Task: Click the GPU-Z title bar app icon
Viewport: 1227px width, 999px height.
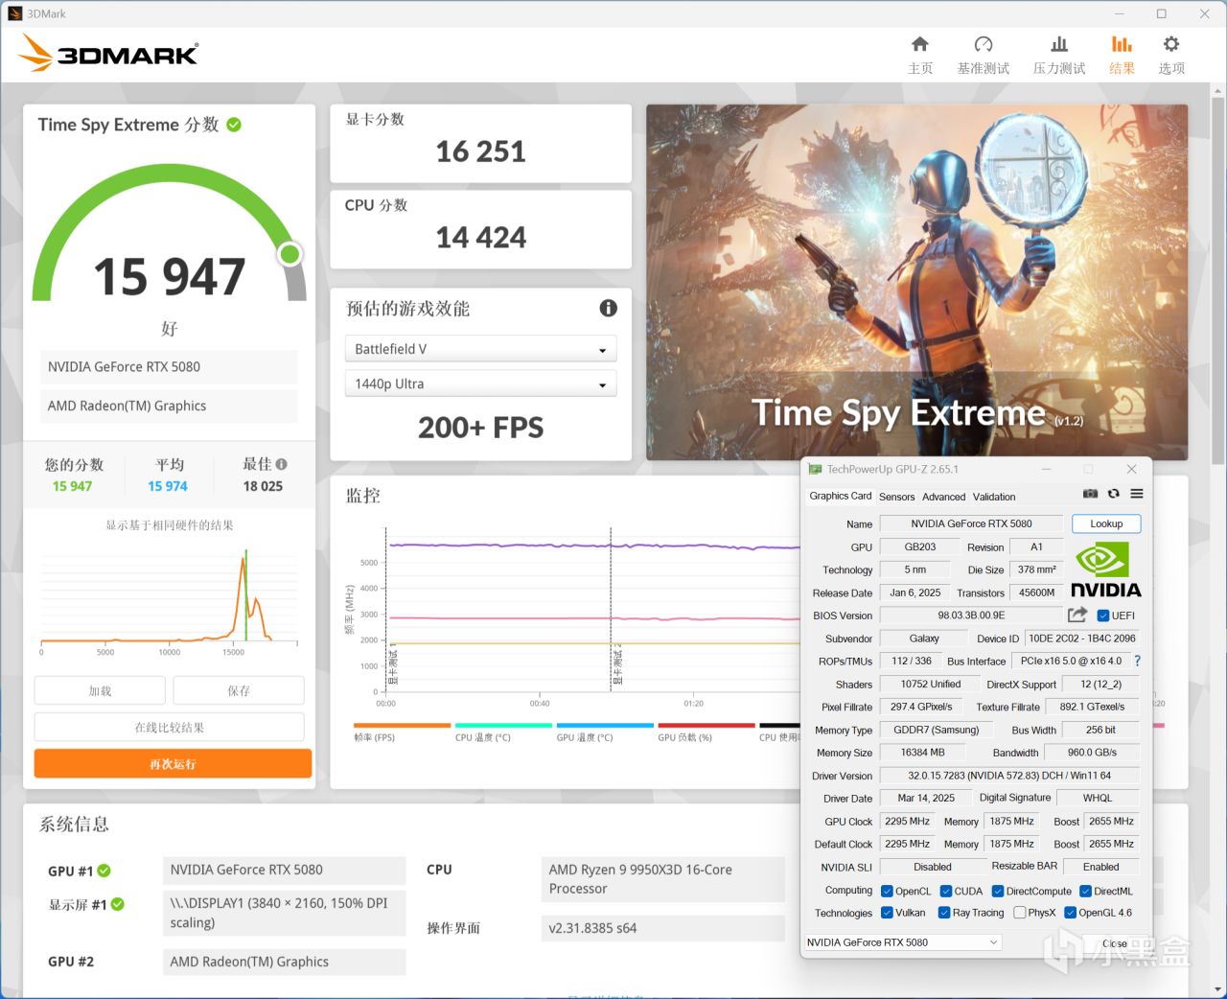Action: click(x=816, y=469)
